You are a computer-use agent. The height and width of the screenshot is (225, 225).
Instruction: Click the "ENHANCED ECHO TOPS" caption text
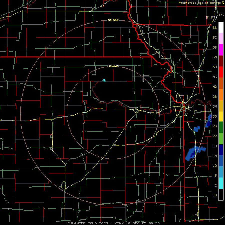pos(88,223)
